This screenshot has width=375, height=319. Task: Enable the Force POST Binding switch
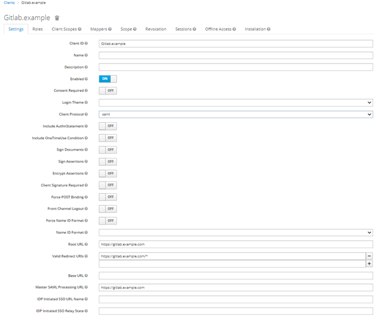pos(107,197)
